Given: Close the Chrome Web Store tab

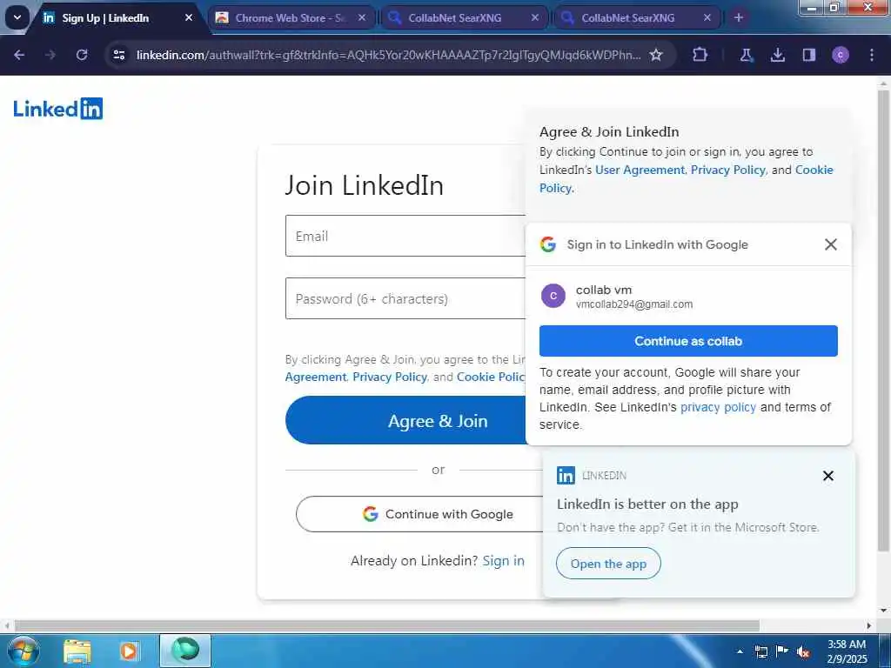Looking at the screenshot, I should coord(362,17).
